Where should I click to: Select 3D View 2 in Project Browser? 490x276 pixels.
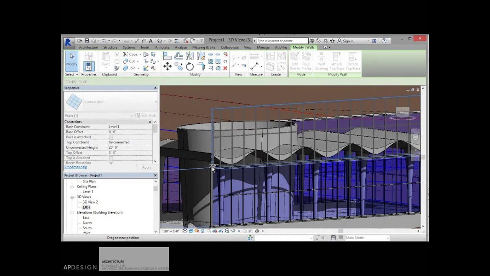click(x=90, y=202)
